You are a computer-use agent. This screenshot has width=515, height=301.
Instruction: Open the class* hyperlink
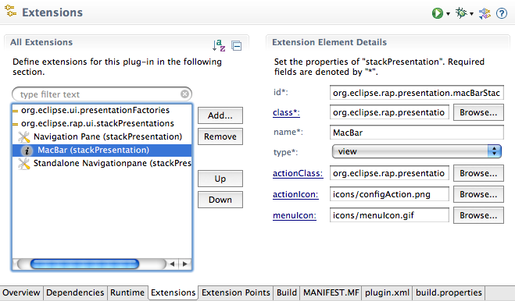(x=286, y=112)
